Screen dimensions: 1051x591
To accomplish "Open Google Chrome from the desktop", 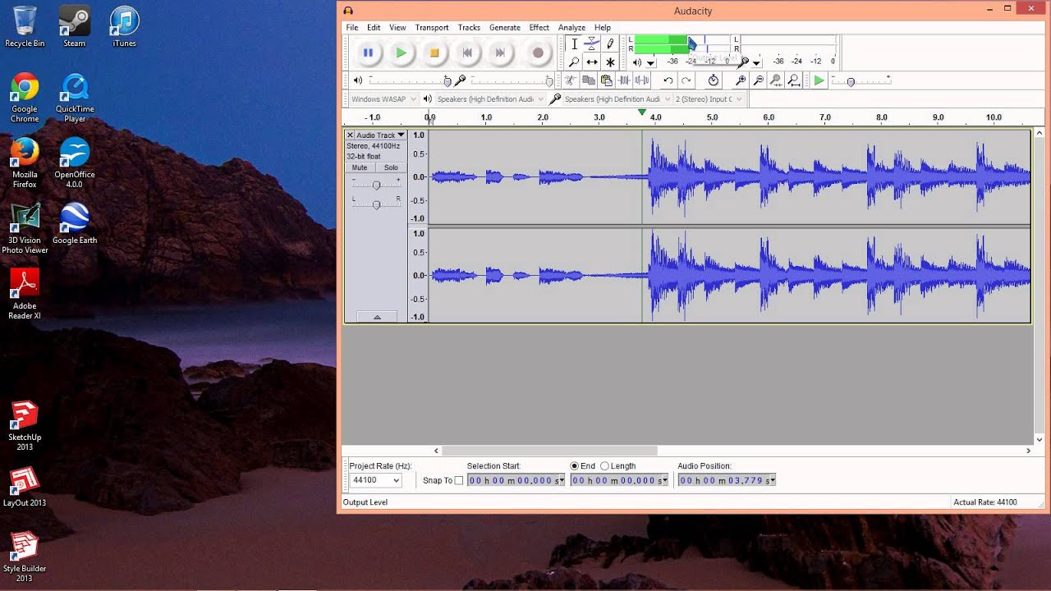I will [25, 97].
